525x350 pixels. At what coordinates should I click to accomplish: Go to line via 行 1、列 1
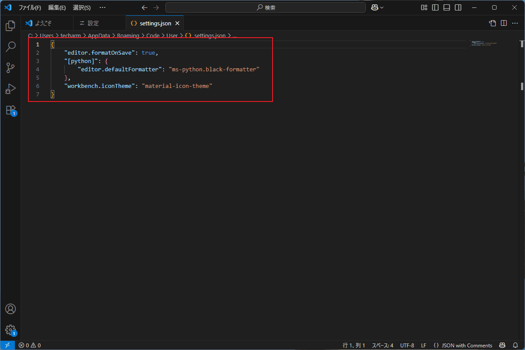[354, 345]
